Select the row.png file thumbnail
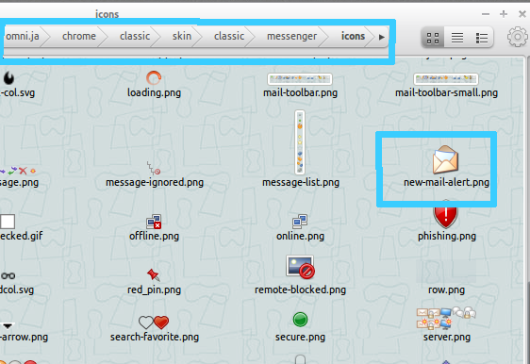This screenshot has width=530, height=364. (x=446, y=271)
